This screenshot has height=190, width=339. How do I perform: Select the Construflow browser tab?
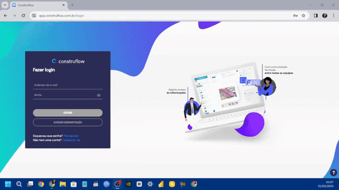pos(38,5)
